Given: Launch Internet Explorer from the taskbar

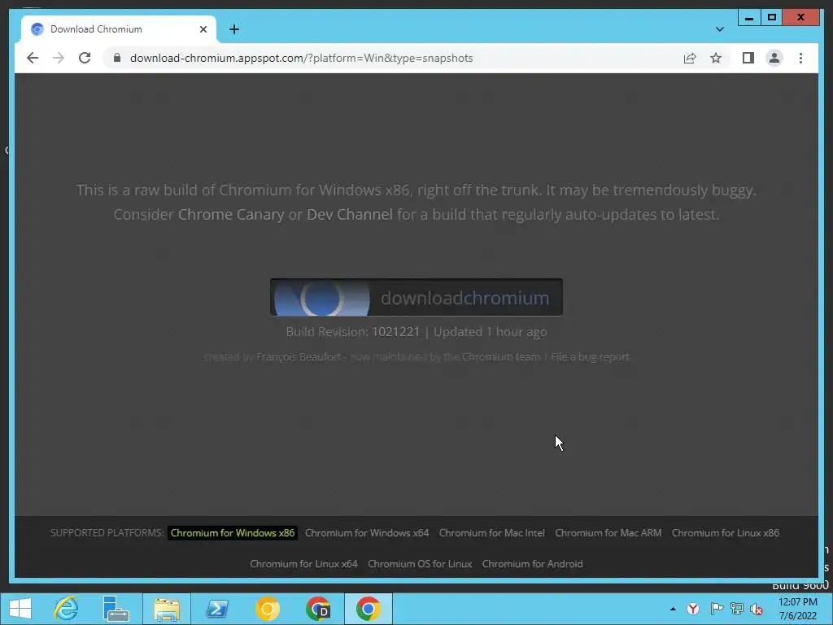Looking at the screenshot, I should (66, 609).
